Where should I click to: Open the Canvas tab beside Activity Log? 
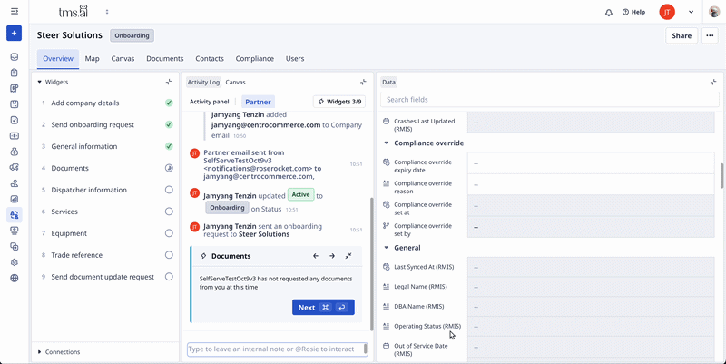click(235, 82)
